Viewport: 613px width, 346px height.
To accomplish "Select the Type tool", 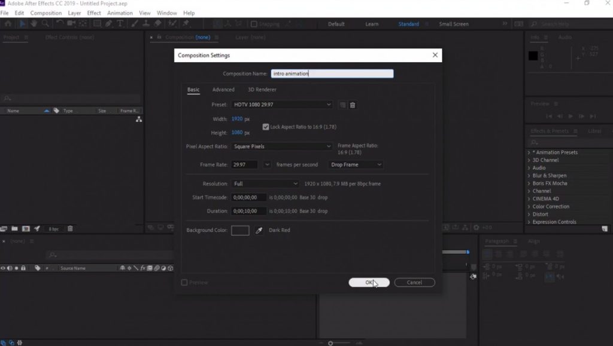I will click(x=121, y=24).
